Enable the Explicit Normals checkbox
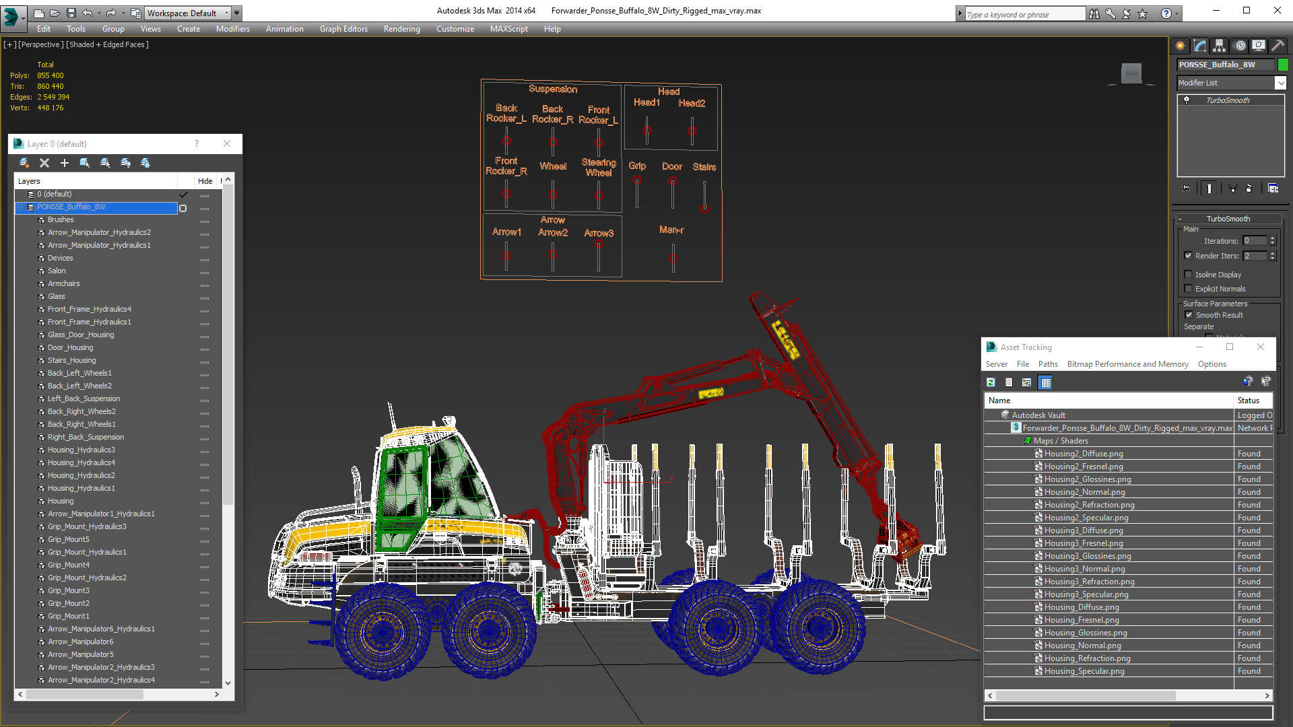This screenshot has width=1293, height=727. pos(1189,289)
